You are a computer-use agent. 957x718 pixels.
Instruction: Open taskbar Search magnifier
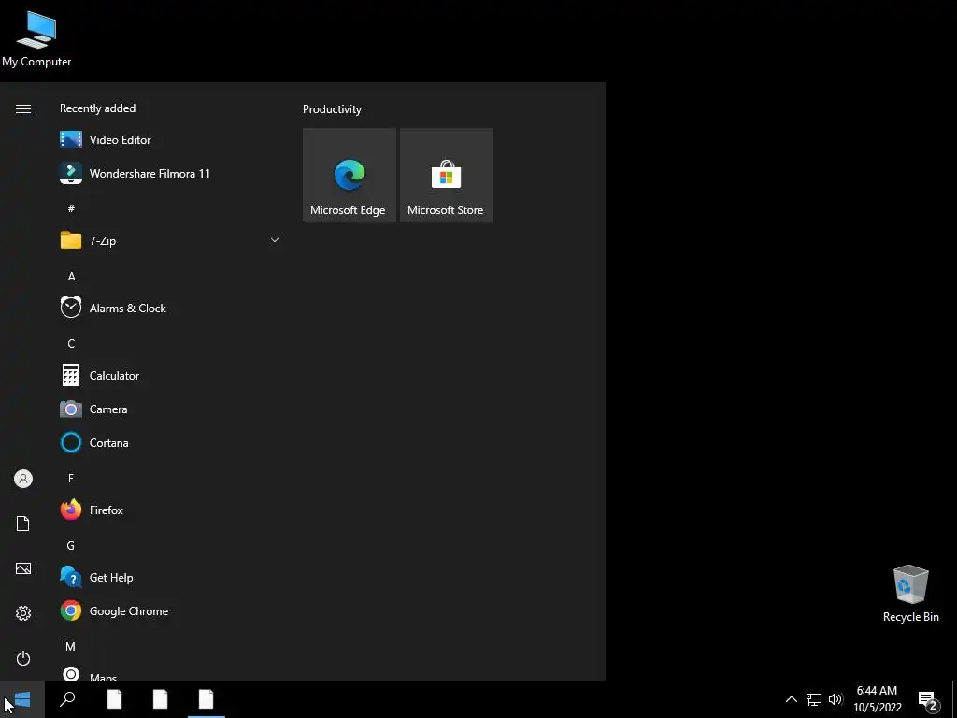pos(67,699)
